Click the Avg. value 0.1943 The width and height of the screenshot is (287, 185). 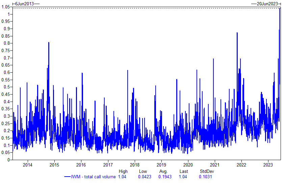point(165,177)
